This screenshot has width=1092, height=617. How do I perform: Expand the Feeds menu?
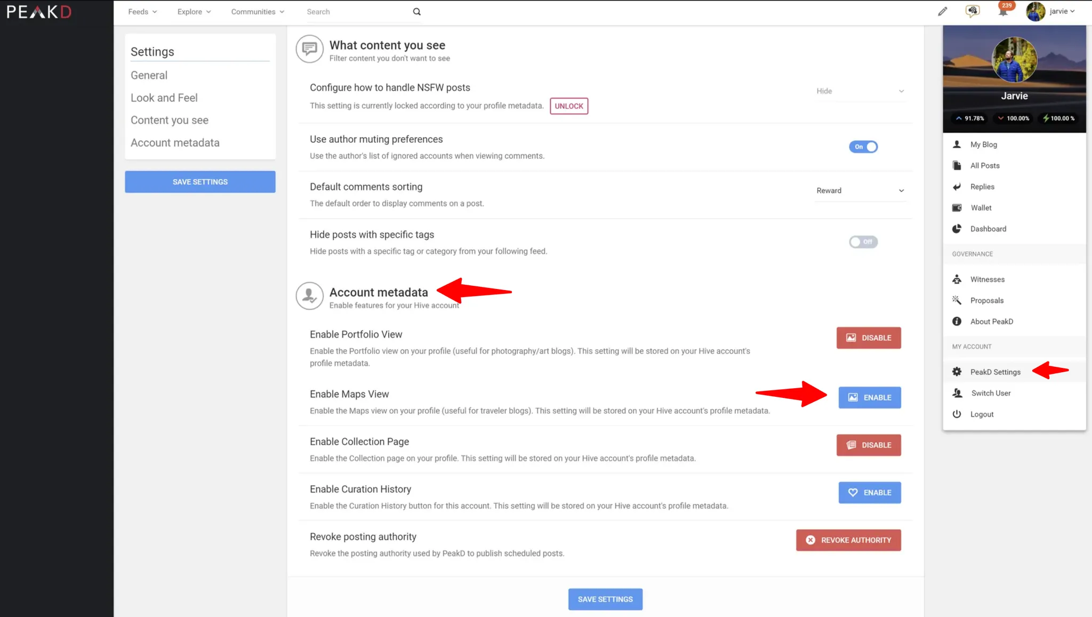tap(142, 12)
